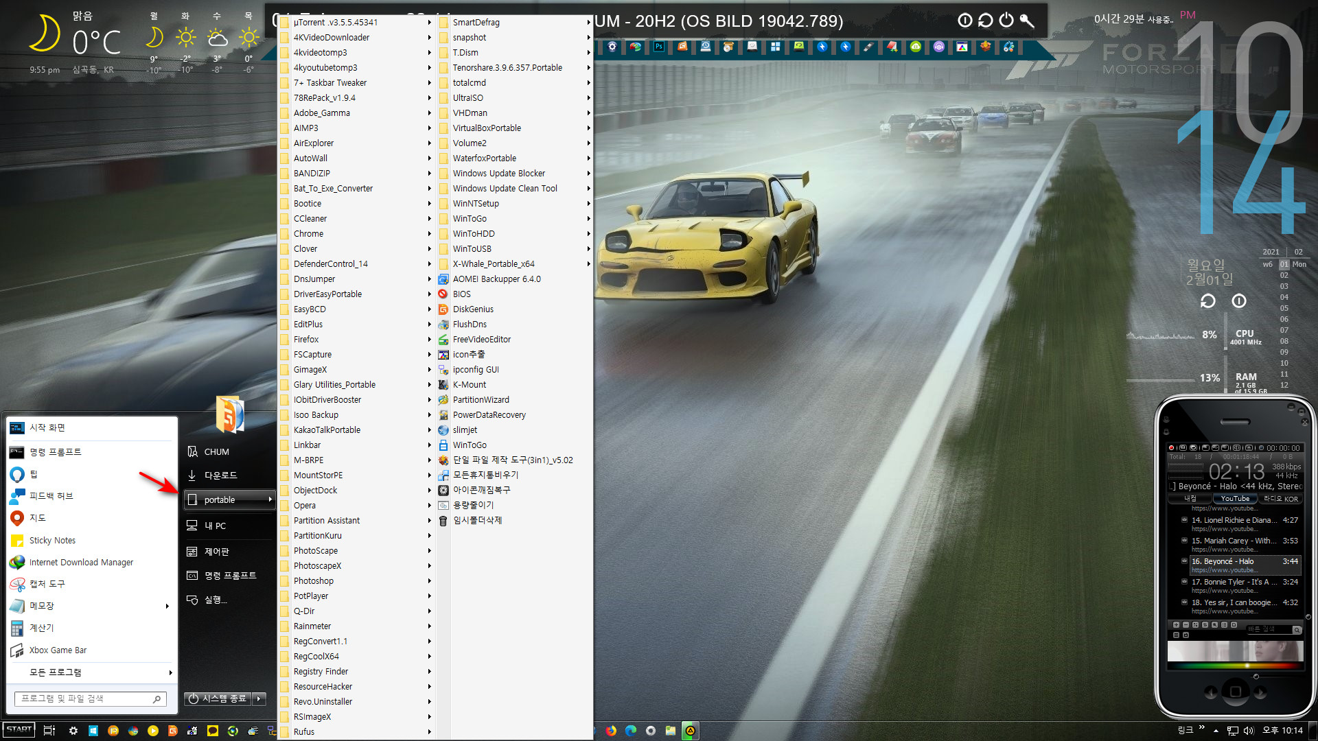Show hidden tray icons chevron
Image resolution: width=1318 pixels, height=741 pixels.
(1216, 731)
